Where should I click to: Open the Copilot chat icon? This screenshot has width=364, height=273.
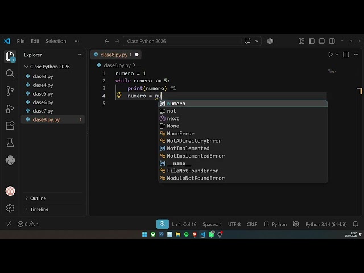(x=247, y=41)
